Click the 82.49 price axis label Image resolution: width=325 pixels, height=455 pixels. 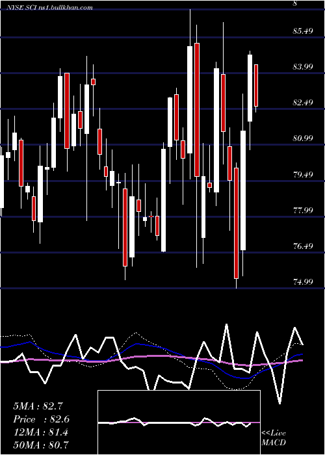click(304, 103)
